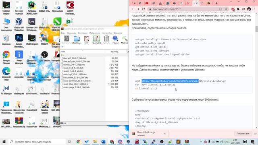Open the Справка menu in WinRAR
This screenshot has height=145, width=258.
[x=118, y=33]
